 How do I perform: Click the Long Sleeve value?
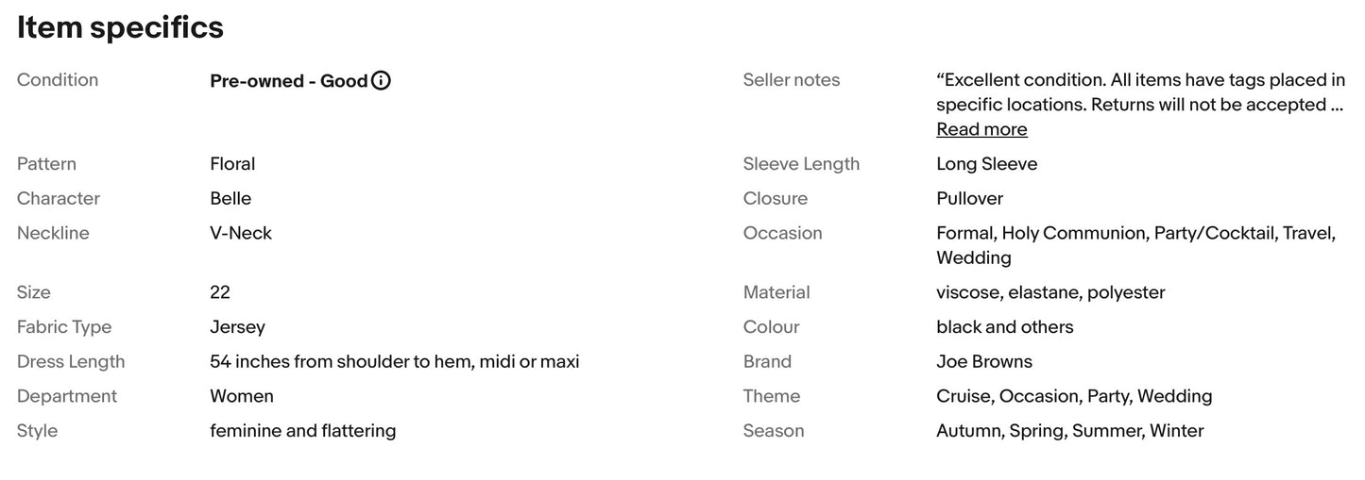tap(986, 164)
